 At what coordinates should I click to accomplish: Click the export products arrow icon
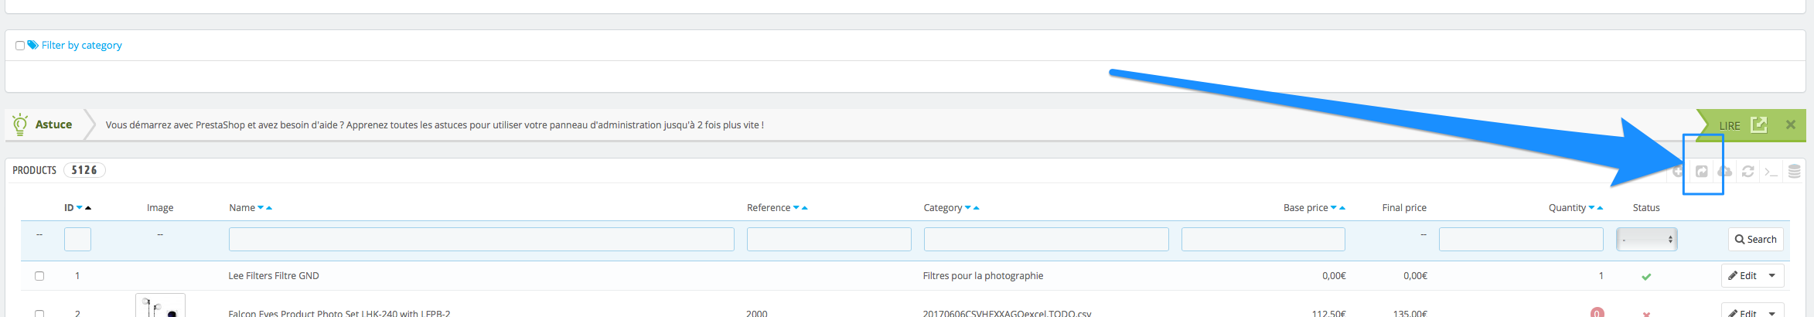pyautogui.click(x=1701, y=171)
